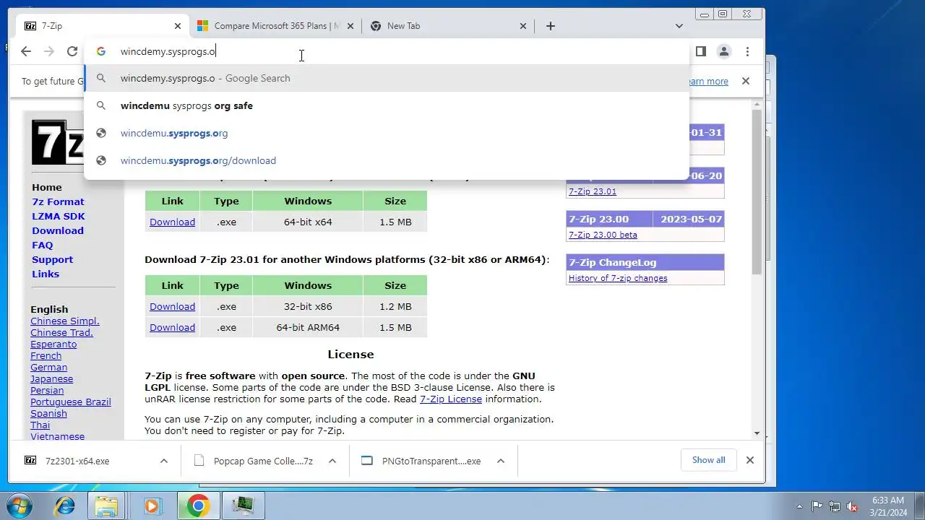Select suggestion wincdemu sysprogs org safe
Image resolution: width=925 pixels, height=520 pixels.
[x=387, y=105]
